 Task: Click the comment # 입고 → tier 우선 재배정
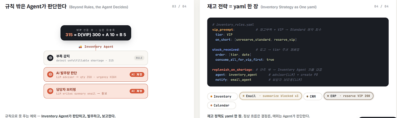278,50
